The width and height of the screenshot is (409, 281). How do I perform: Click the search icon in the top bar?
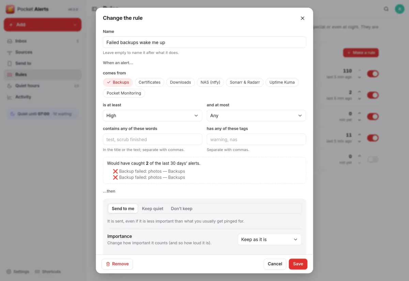coord(386,9)
